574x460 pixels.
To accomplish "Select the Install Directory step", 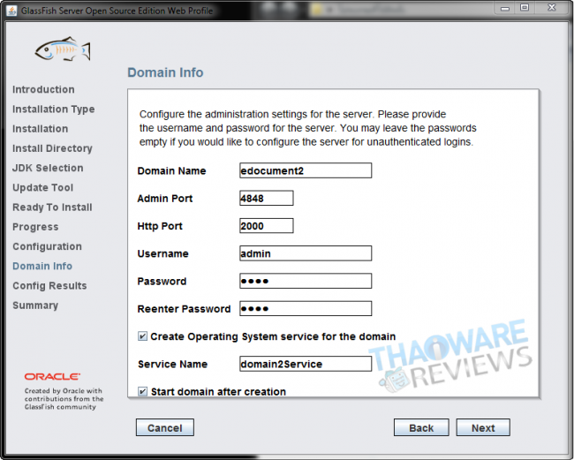I will tap(52, 148).
